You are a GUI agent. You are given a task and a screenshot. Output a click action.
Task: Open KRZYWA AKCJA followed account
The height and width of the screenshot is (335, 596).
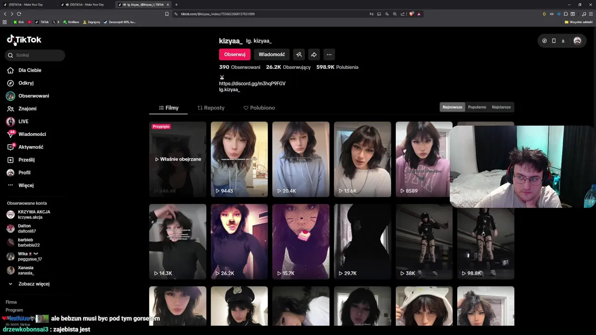29,214
